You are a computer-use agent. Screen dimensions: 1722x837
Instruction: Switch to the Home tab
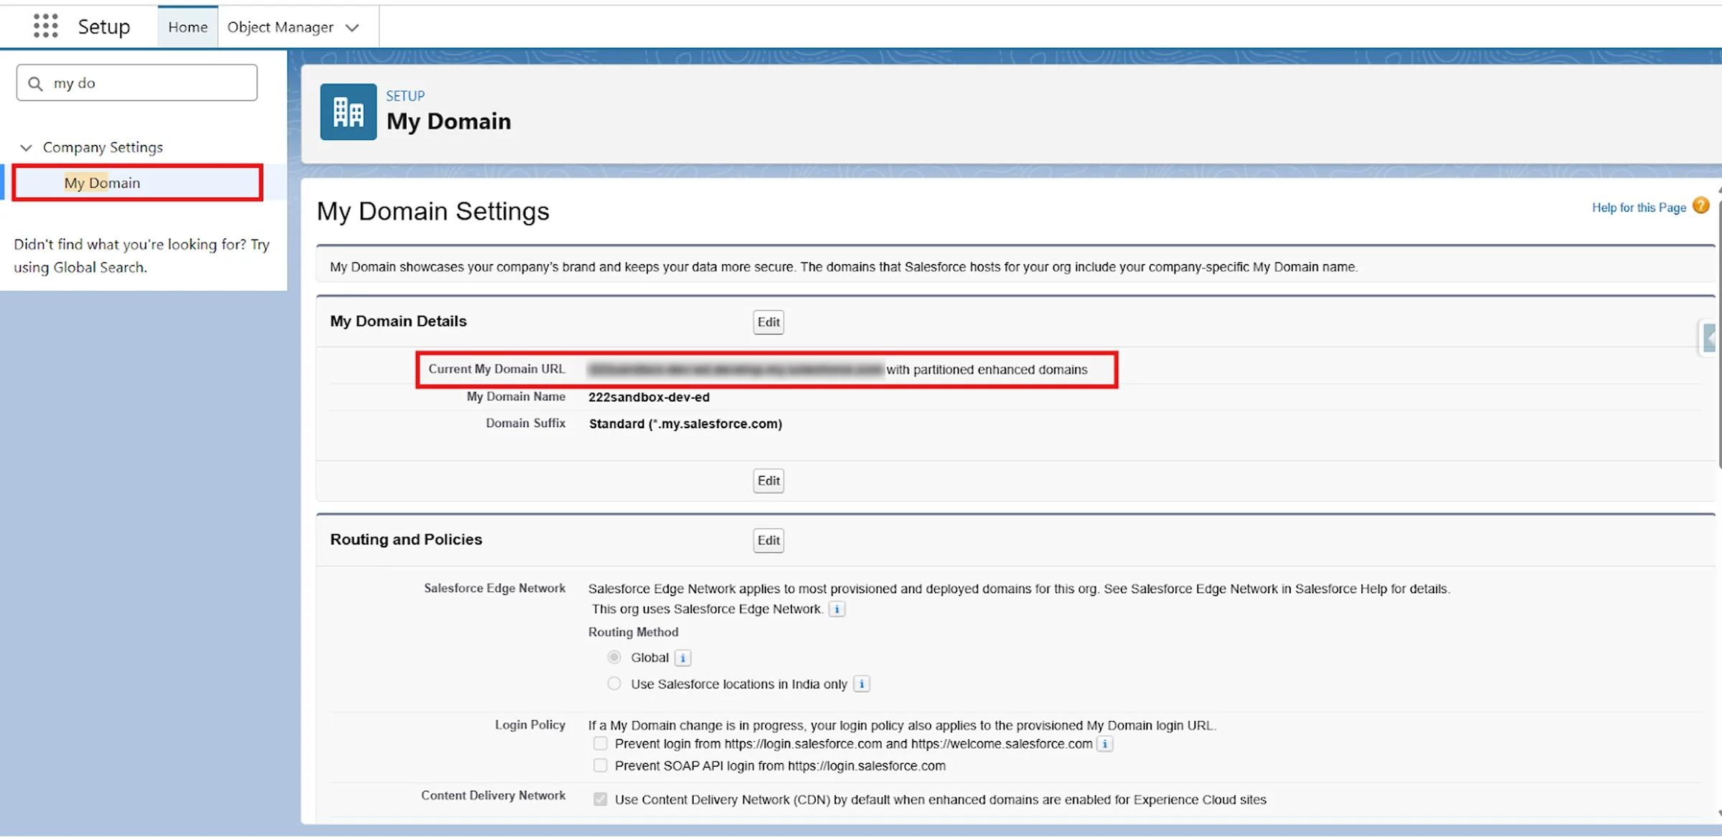[x=188, y=27]
